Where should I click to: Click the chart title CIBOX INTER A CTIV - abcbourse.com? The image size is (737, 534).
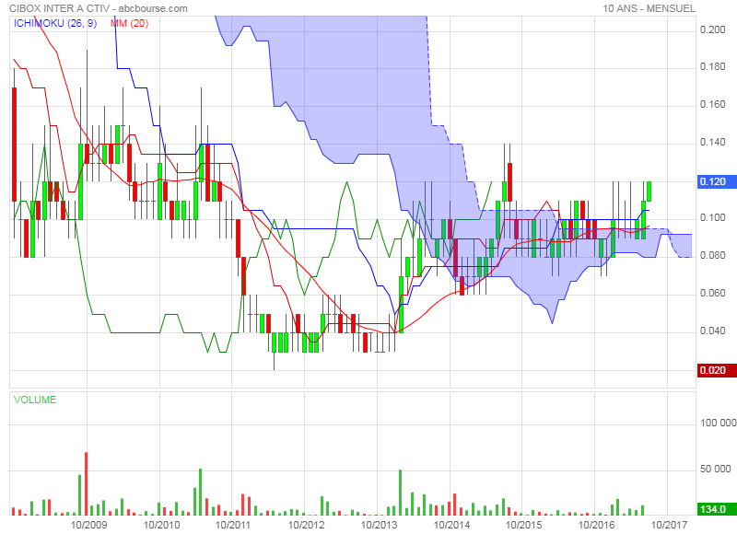pos(99,8)
